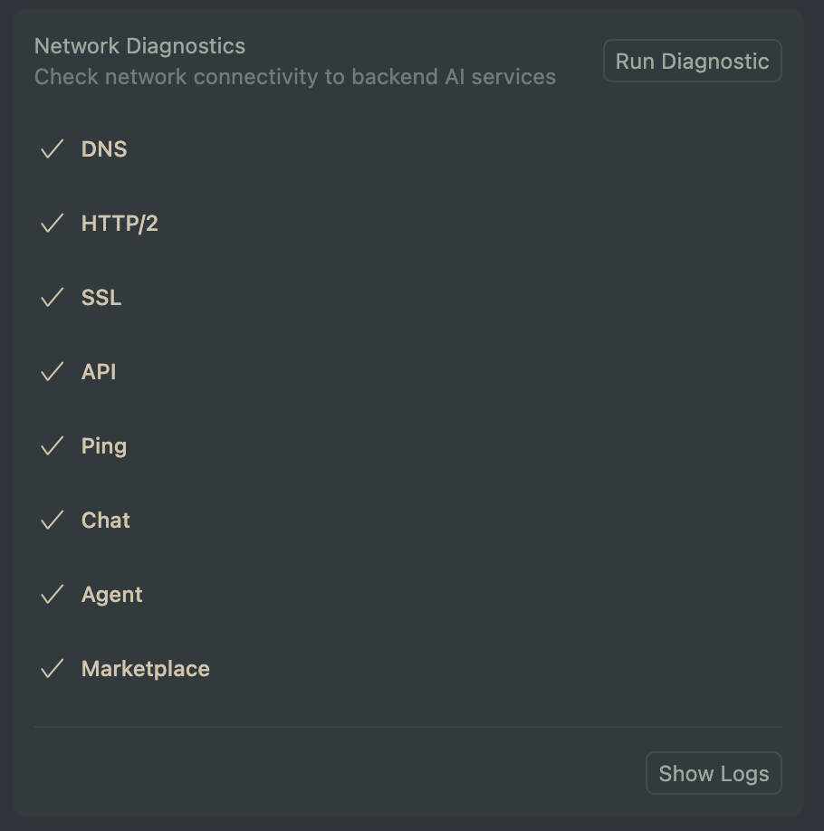
Task: Click the SSL checkmark icon
Action: tap(53, 297)
